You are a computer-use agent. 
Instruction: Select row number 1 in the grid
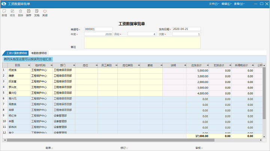click(5, 70)
